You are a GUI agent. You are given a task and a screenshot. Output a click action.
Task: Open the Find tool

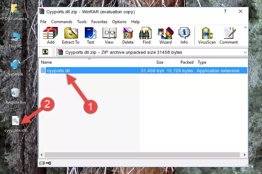[147, 35]
